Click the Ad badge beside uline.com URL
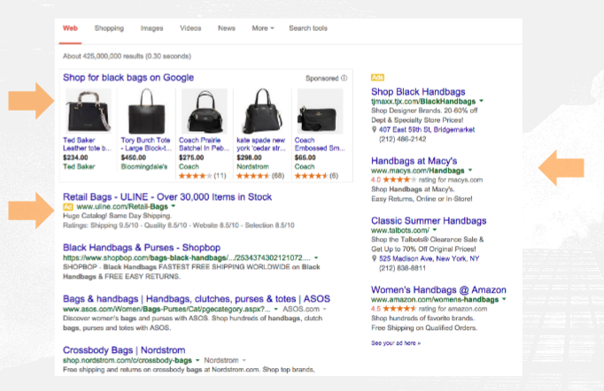The width and height of the screenshot is (604, 391). [x=68, y=207]
